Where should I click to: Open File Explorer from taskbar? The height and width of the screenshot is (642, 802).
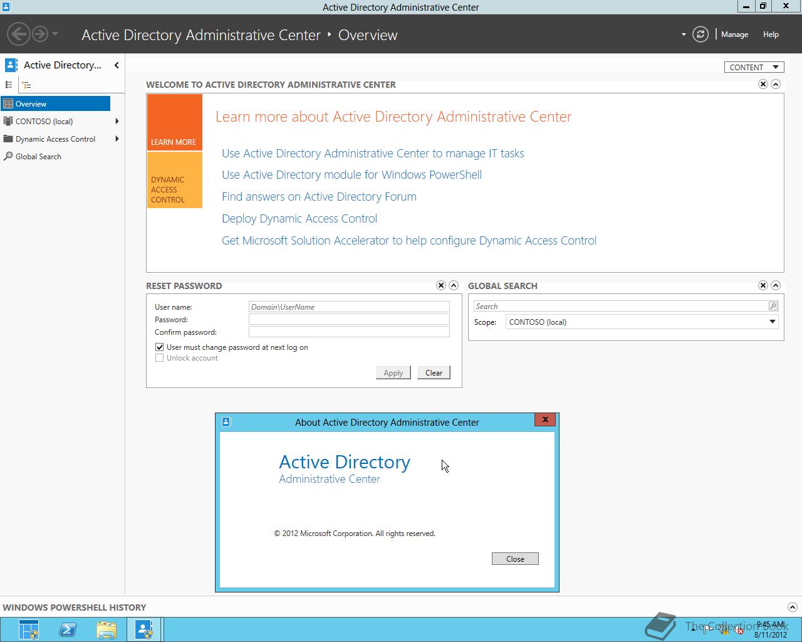click(x=107, y=630)
